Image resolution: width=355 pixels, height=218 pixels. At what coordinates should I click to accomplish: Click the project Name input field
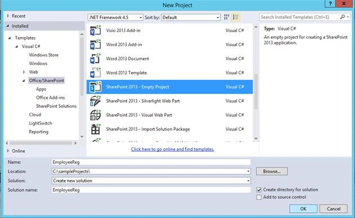151,162
